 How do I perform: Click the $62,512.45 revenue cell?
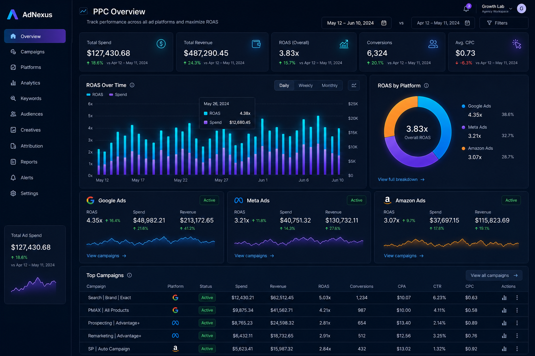(282, 298)
